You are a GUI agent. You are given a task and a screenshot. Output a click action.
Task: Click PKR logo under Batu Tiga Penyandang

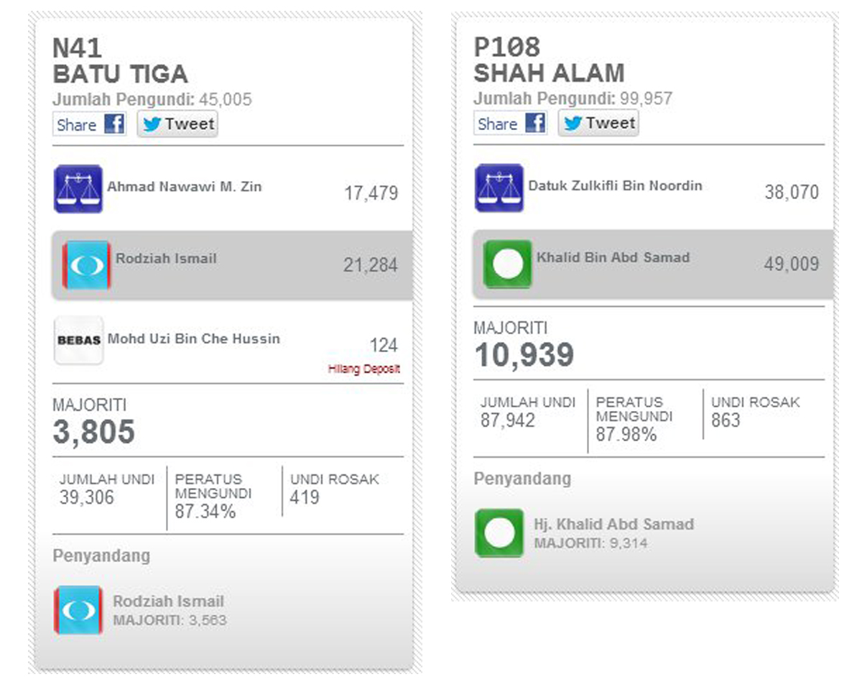(x=78, y=610)
